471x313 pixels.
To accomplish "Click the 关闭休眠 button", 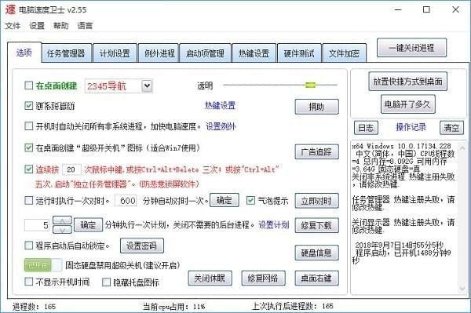I will tap(210, 278).
